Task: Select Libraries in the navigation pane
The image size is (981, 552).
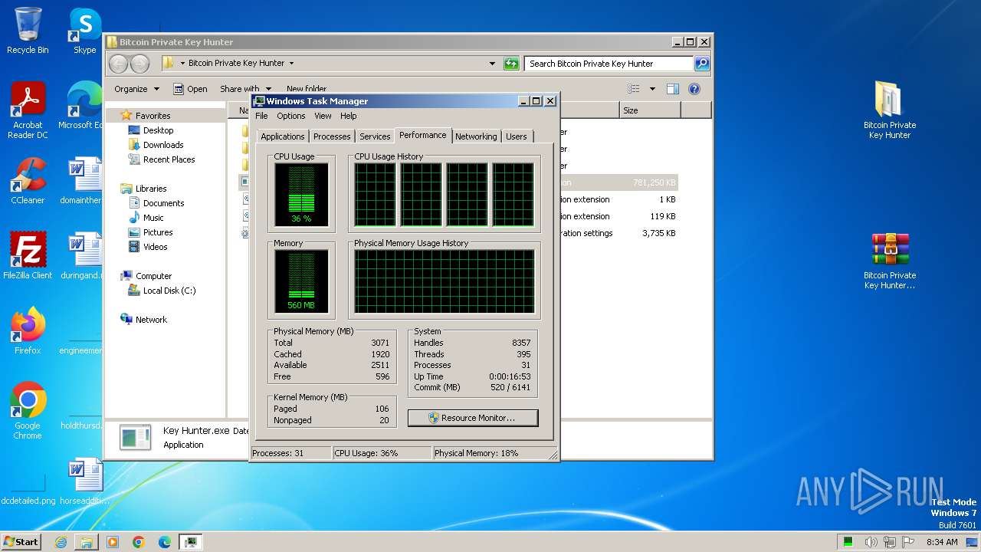Action: [151, 189]
